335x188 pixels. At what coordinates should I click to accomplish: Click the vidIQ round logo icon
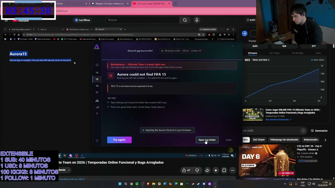[x=244, y=33]
